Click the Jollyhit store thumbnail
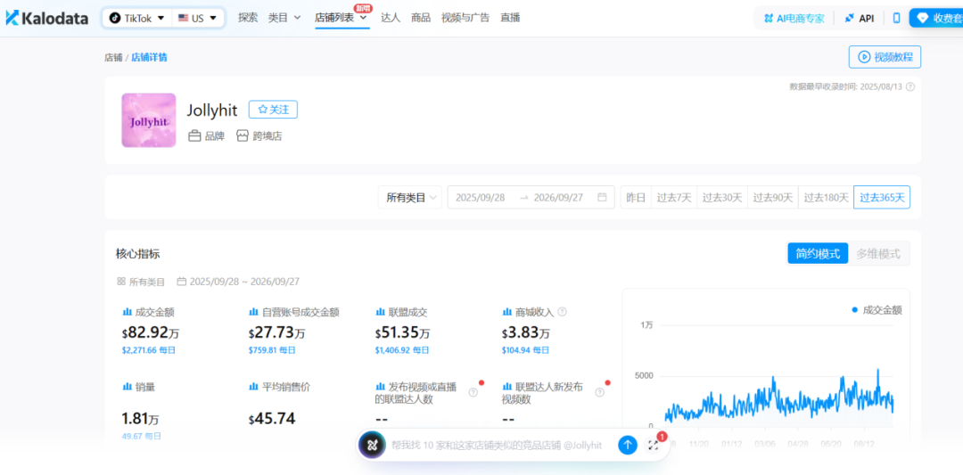The image size is (963, 475). (x=149, y=120)
